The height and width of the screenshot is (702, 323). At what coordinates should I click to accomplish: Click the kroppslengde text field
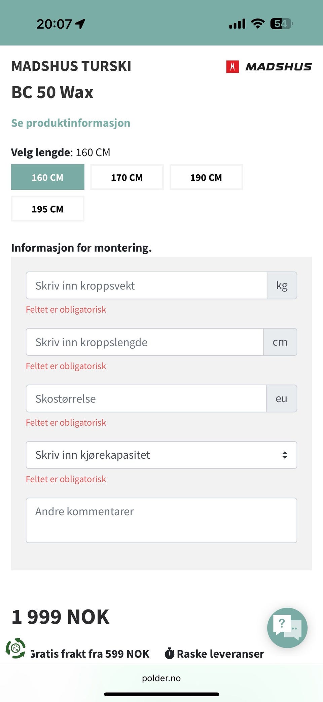[x=145, y=342]
